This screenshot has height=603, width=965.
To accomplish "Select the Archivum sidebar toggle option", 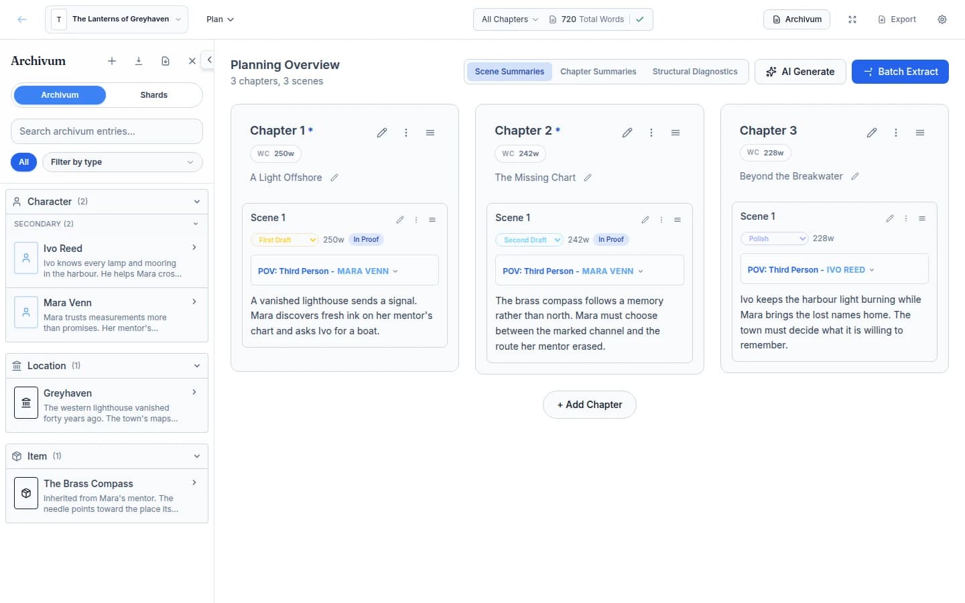I will click(x=60, y=95).
